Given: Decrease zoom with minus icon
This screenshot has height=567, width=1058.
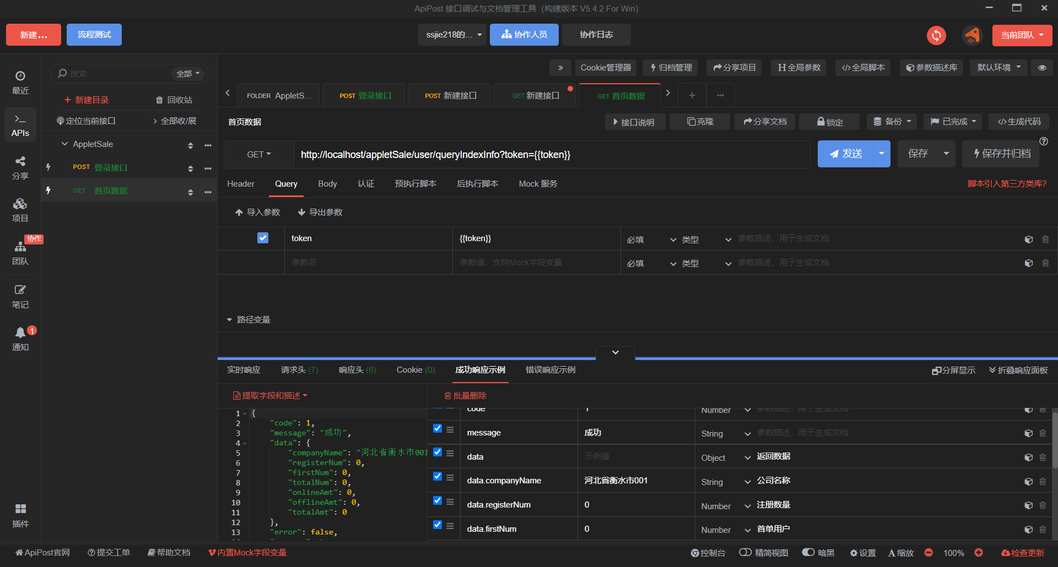Looking at the screenshot, I should pos(929,553).
